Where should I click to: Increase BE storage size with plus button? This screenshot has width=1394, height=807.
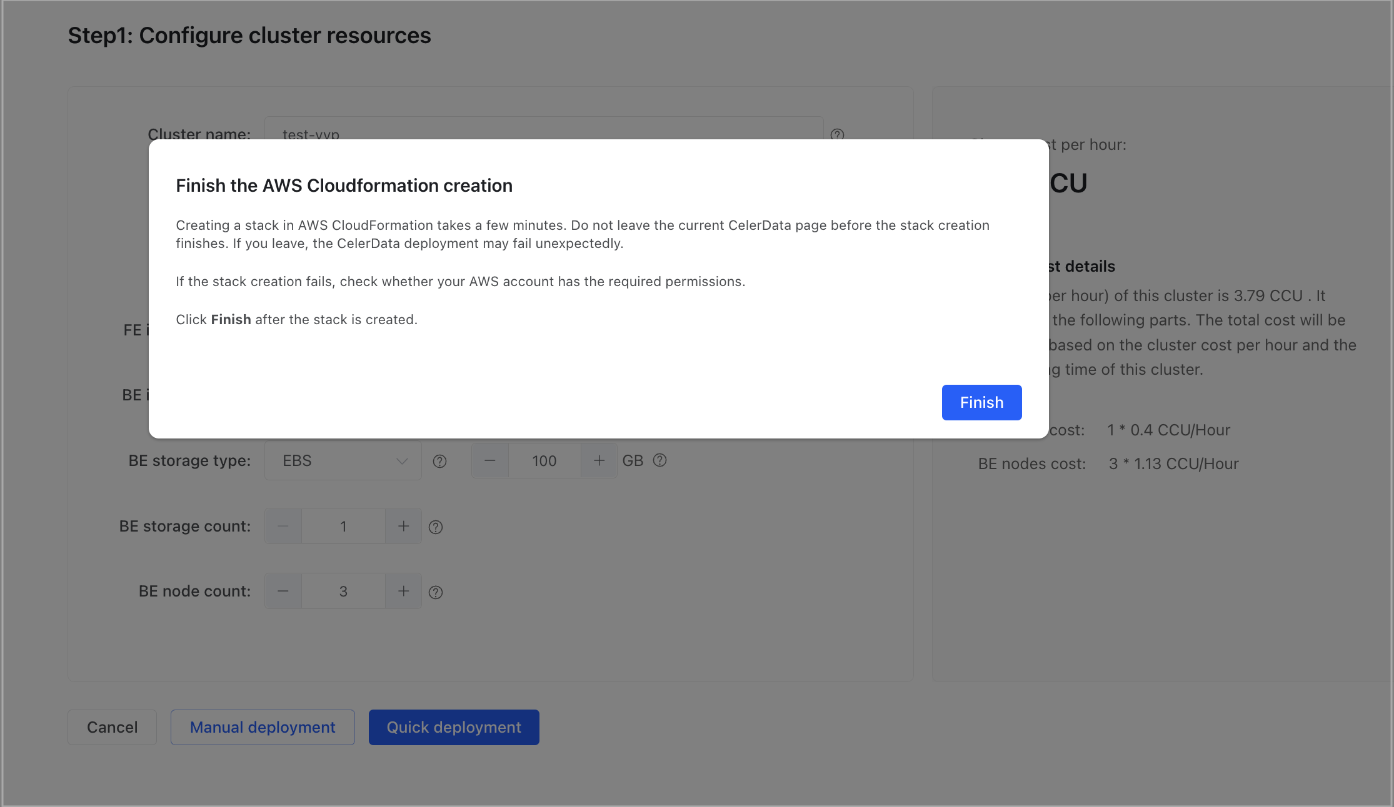tap(599, 461)
